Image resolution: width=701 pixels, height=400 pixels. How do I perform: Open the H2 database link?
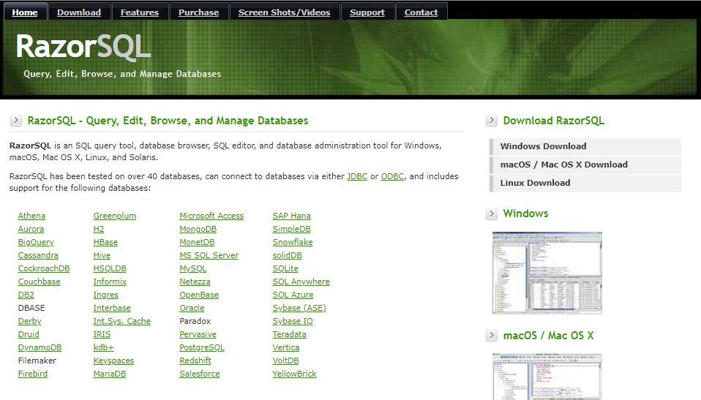(x=99, y=229)
